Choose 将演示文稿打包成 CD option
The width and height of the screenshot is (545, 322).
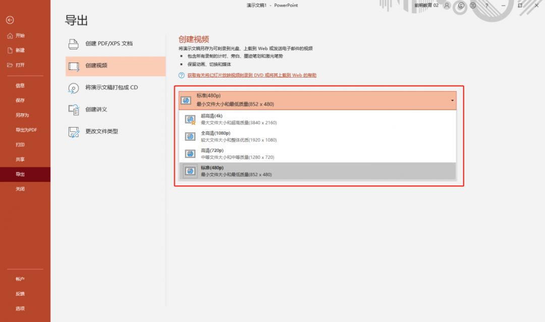pyautogui.click(x=116, y=88)
